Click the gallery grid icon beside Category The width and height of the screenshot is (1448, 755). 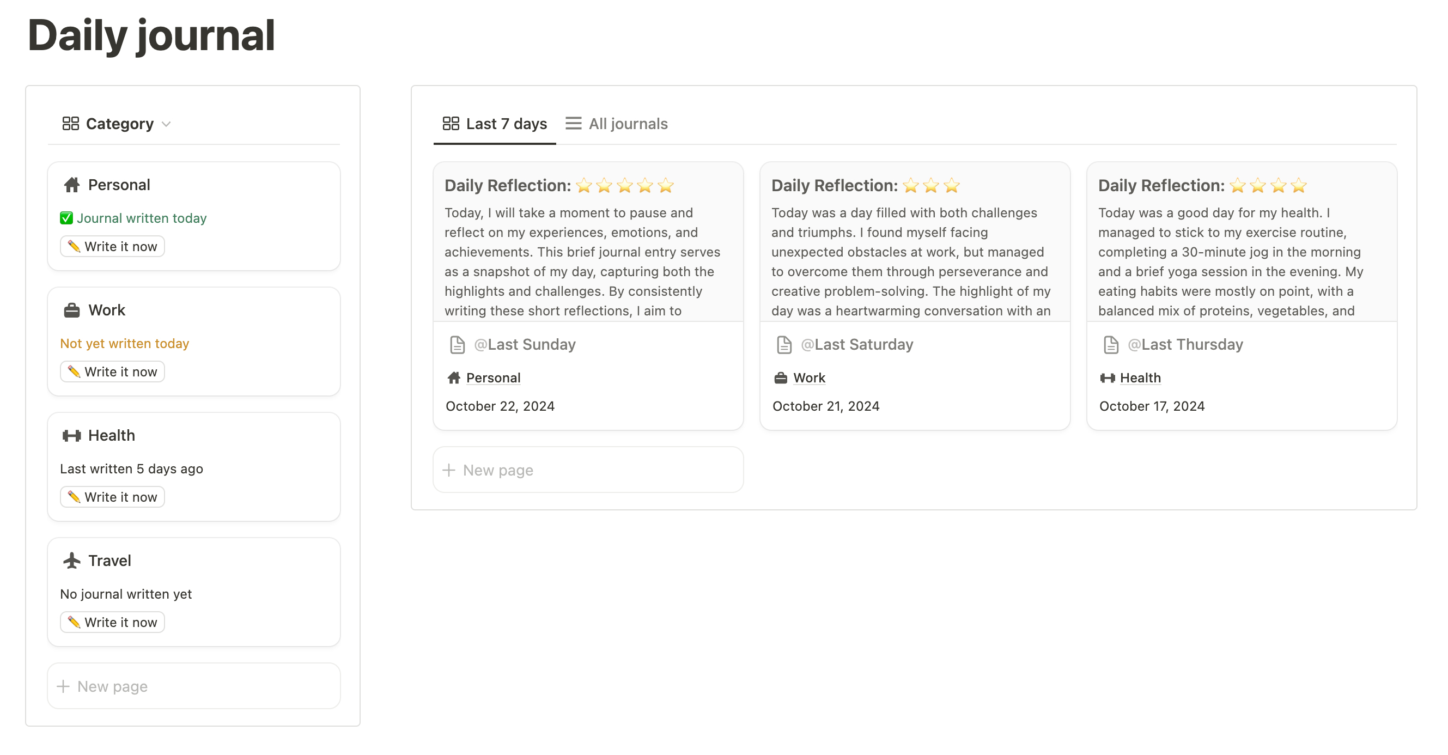coord(70,124)
